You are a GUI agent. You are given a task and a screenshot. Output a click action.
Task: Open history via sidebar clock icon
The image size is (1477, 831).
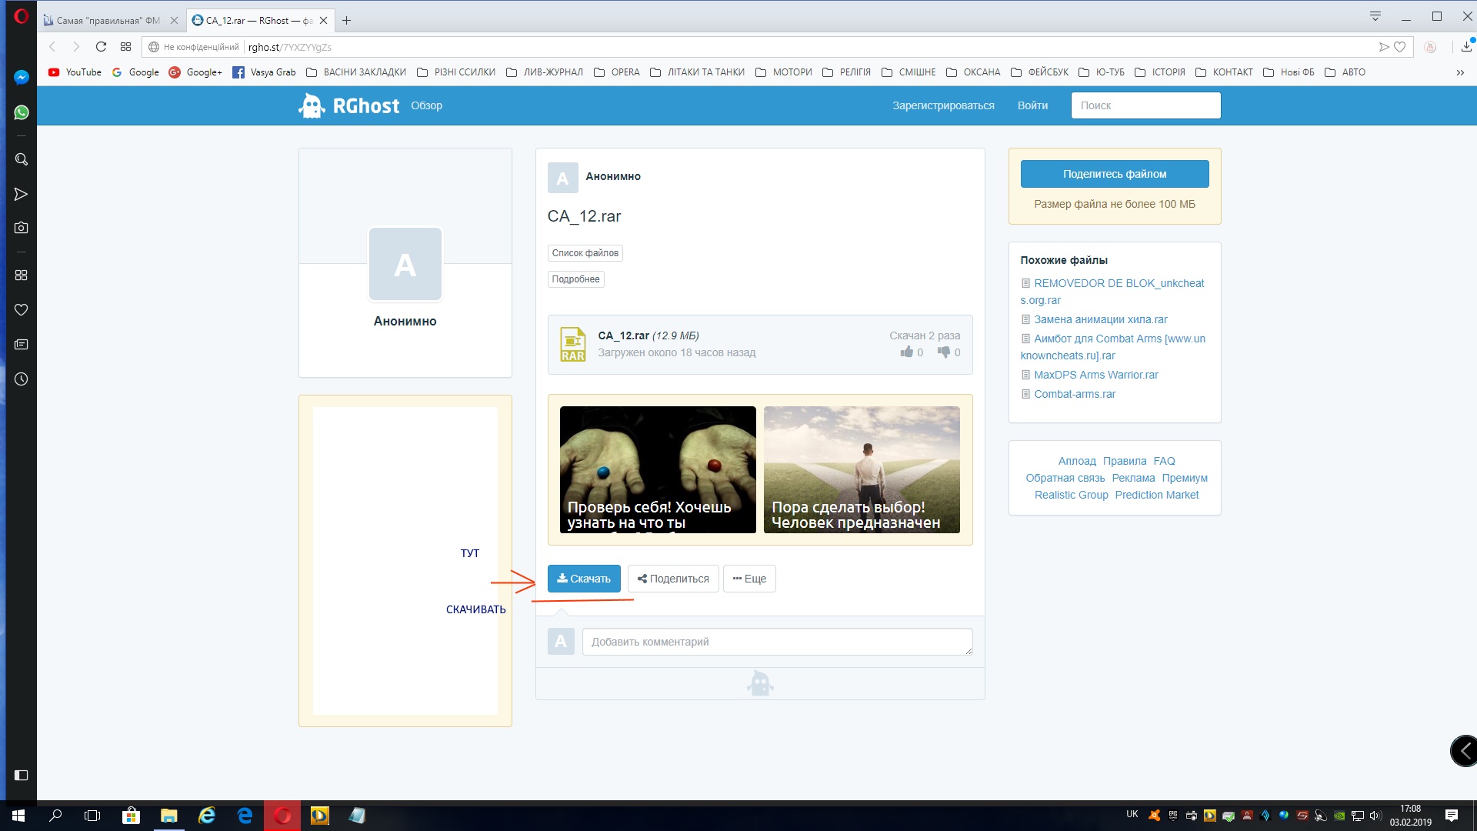22,379
